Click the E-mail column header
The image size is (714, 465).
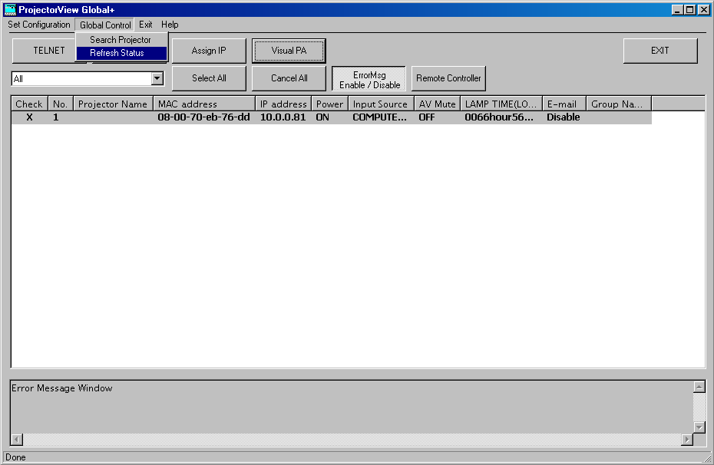tap(564, 104)
